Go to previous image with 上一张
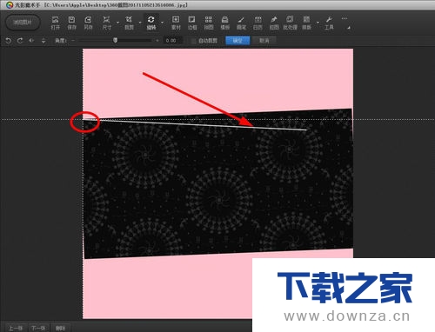The height and width of the screenshot is (332, 435). click(x=16, y=328)
